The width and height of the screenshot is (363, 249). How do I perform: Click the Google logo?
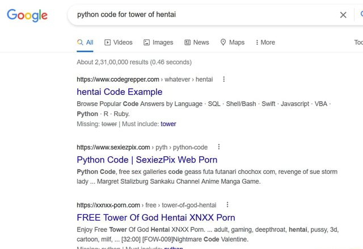click(27, 15)
